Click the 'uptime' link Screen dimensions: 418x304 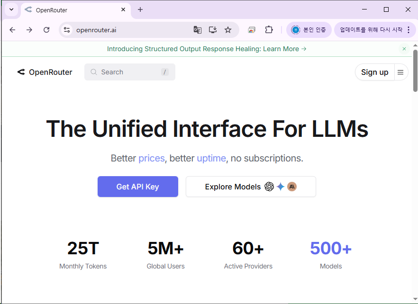[x=211, y=158]
